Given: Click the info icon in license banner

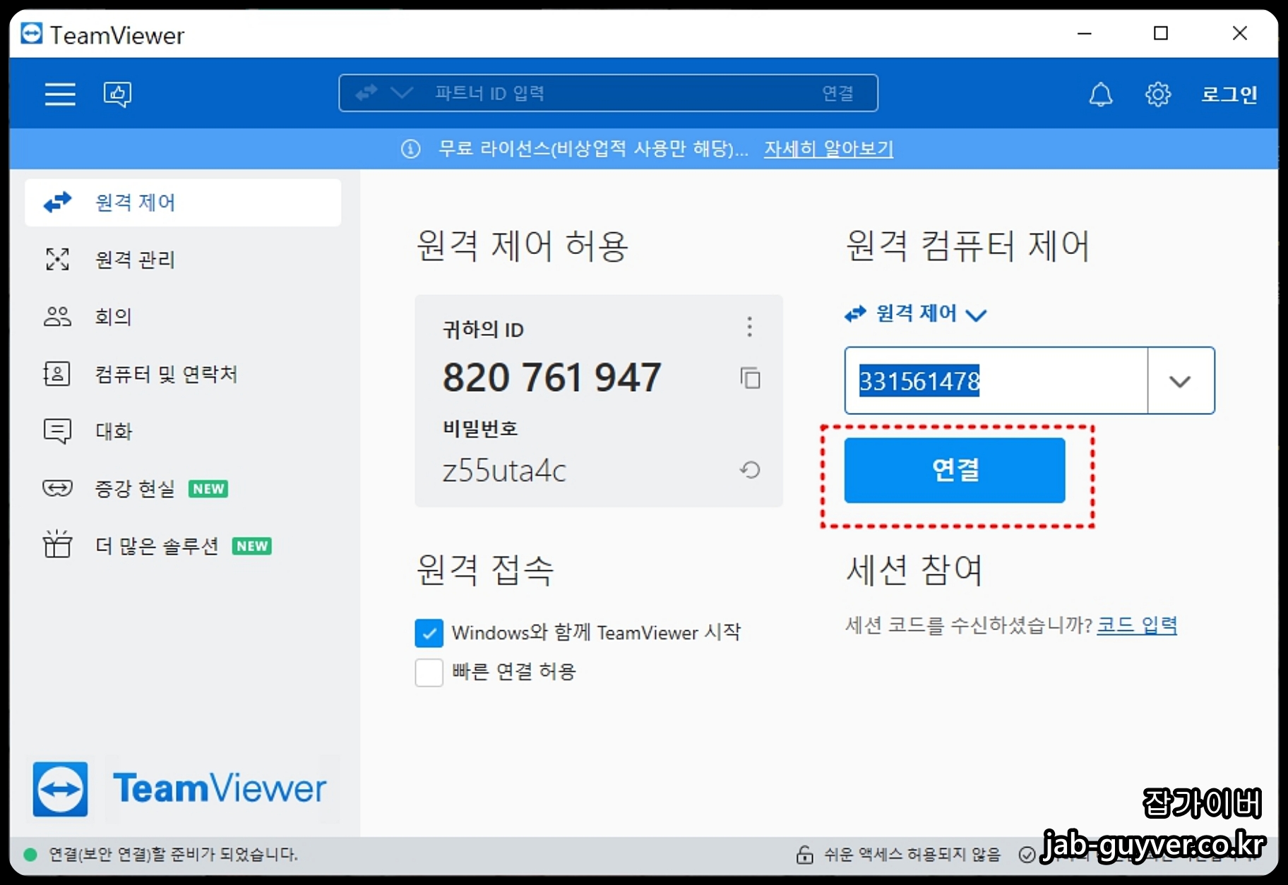Looking at the screenshot, I should coord(411,149).
